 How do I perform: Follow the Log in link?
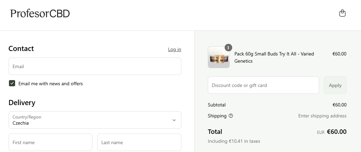coord(174,49)
